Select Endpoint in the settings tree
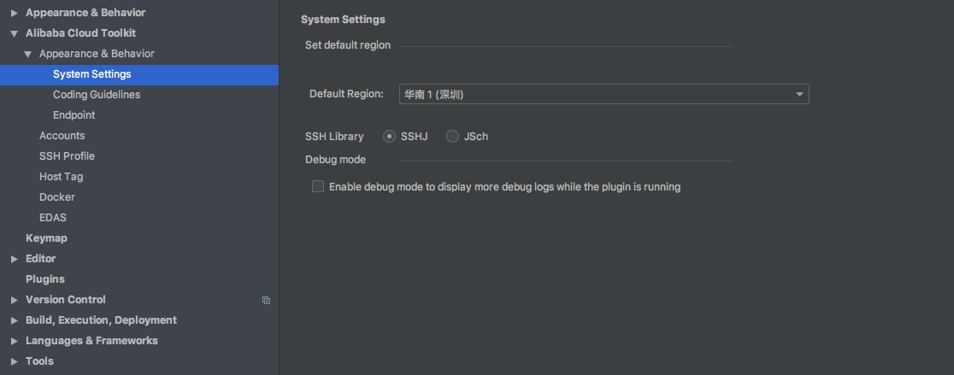 click(74, 115)
